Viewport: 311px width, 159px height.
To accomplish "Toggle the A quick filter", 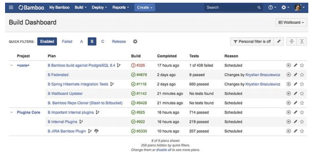I will (81, 41).
